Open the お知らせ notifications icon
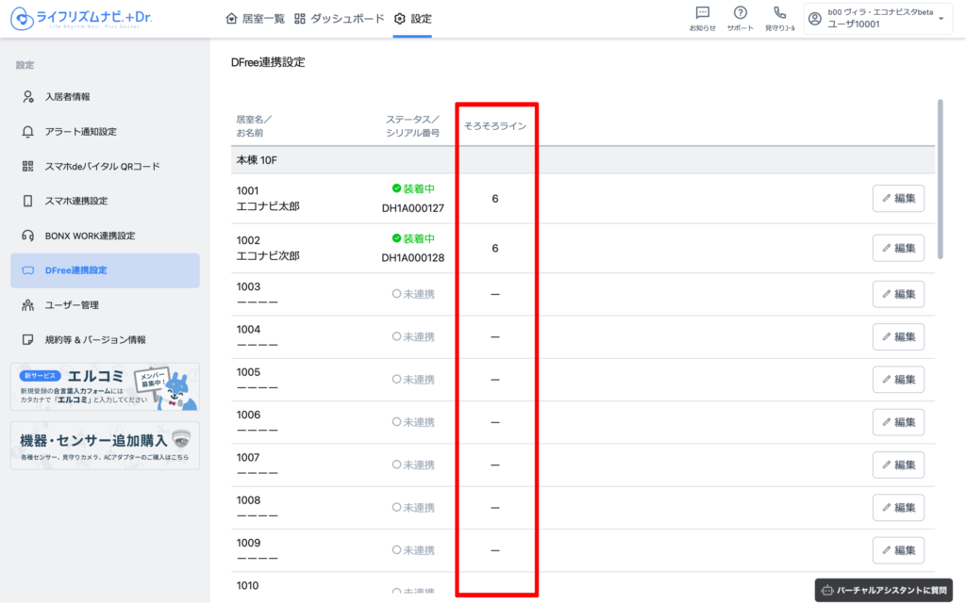The image size is (966, 604). click(x=702, y=19)
